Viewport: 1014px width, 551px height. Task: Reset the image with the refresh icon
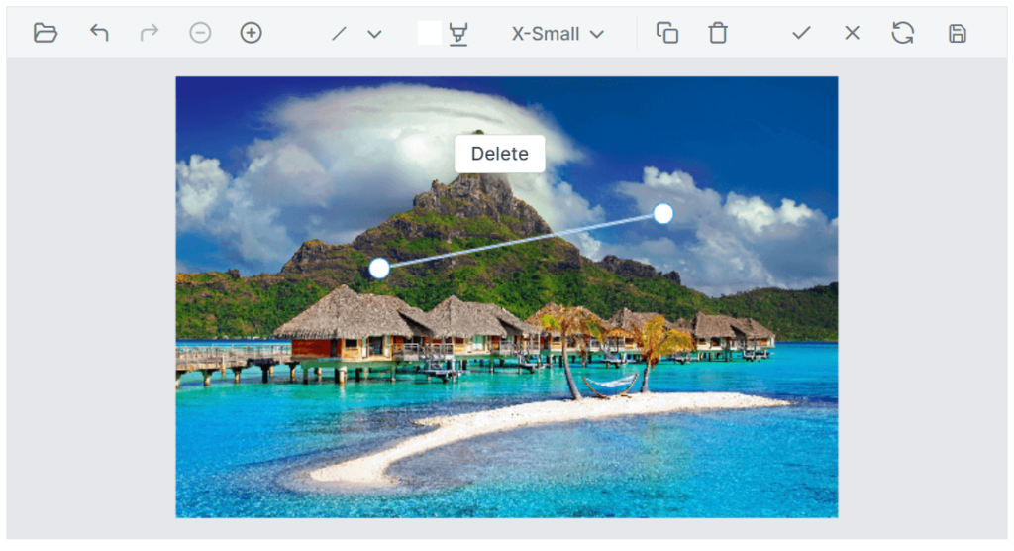coord(903,33)
